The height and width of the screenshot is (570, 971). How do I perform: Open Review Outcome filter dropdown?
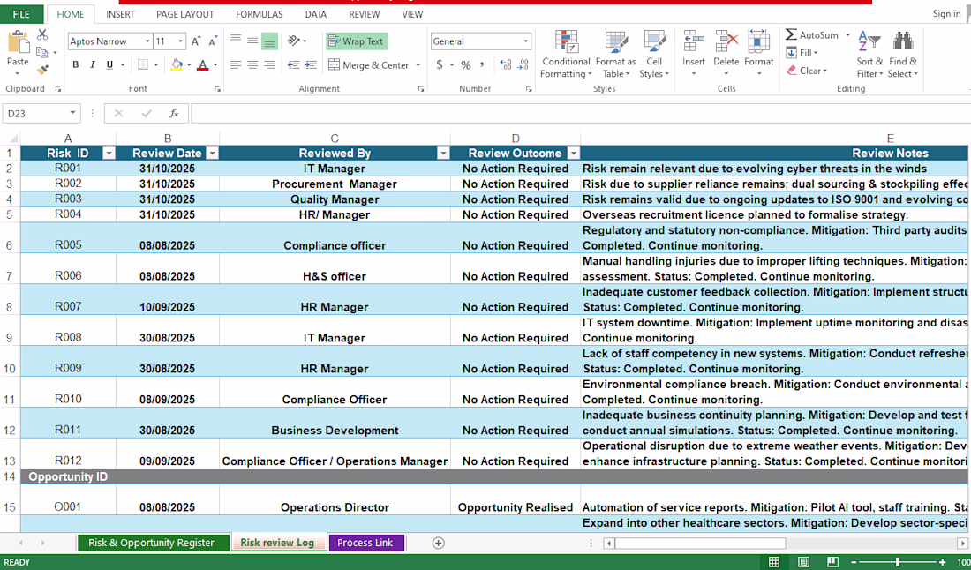(574, 153)
